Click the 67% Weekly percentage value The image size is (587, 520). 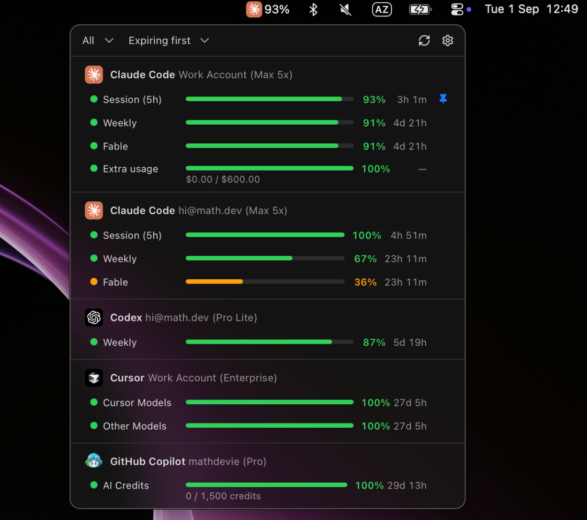[366, 259]
